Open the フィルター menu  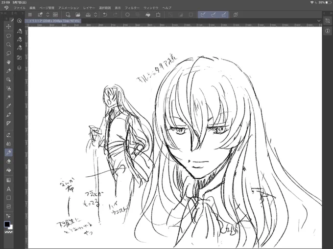[132, 8]
